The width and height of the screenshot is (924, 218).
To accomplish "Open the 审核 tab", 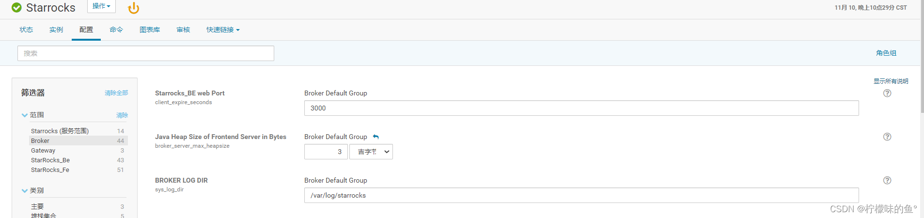I will [x=183, y=30].
